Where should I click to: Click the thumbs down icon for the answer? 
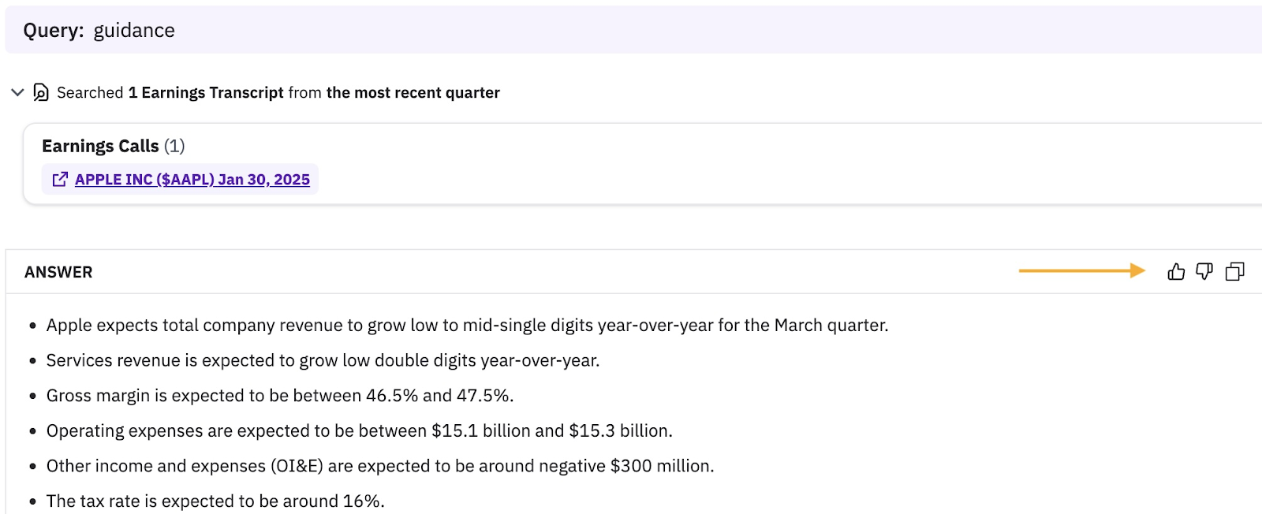click(1204, 272)
